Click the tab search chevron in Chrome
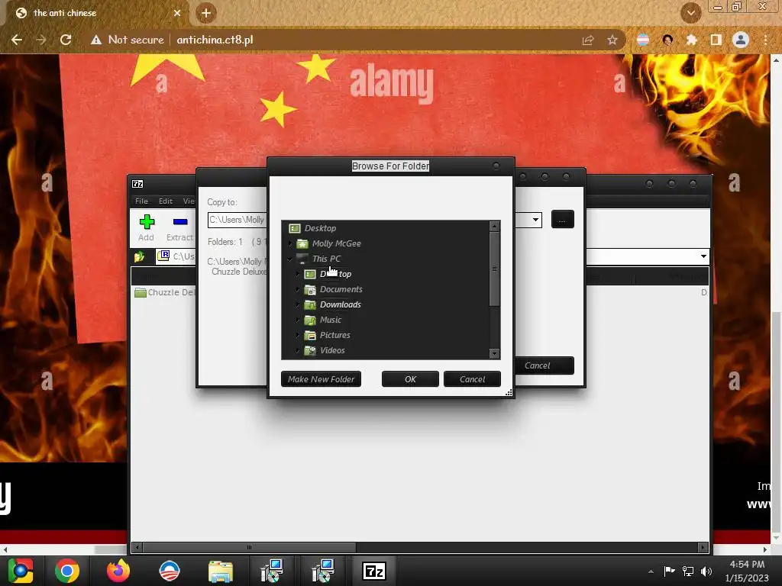 point(690,13)
